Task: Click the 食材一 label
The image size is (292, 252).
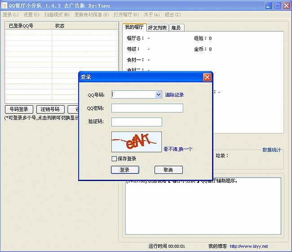Action: click(x=135, y=60)
